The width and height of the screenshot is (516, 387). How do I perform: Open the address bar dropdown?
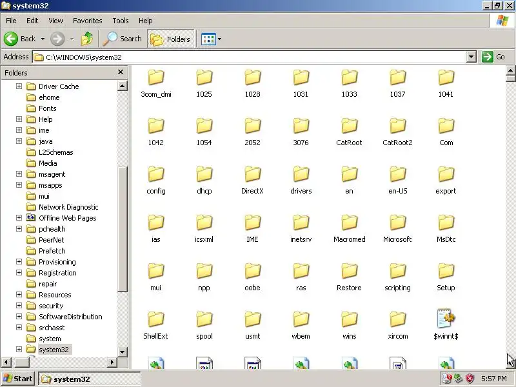[471, 57]
